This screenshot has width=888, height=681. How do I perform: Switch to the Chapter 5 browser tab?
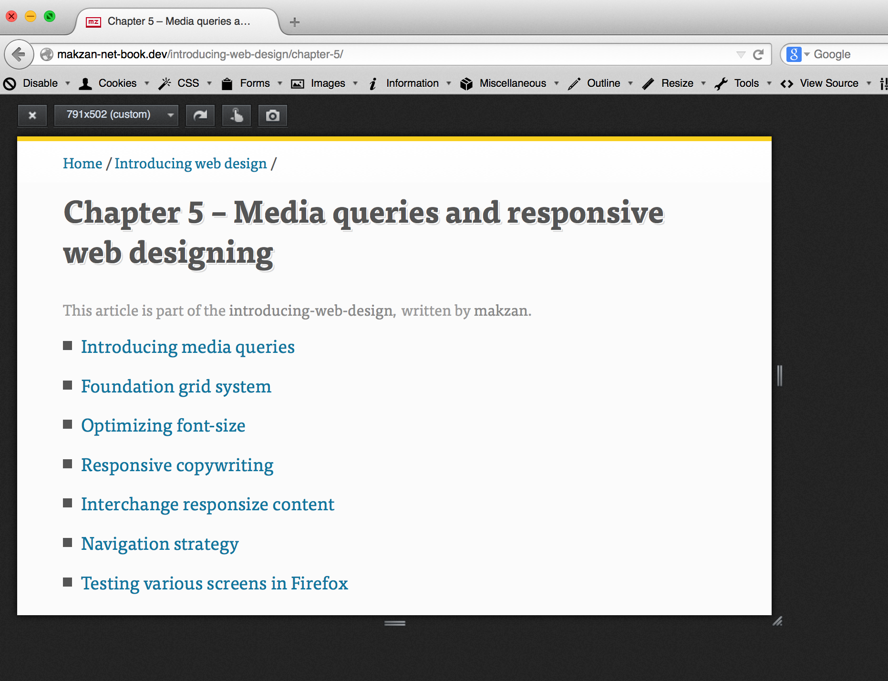[176, 21]
